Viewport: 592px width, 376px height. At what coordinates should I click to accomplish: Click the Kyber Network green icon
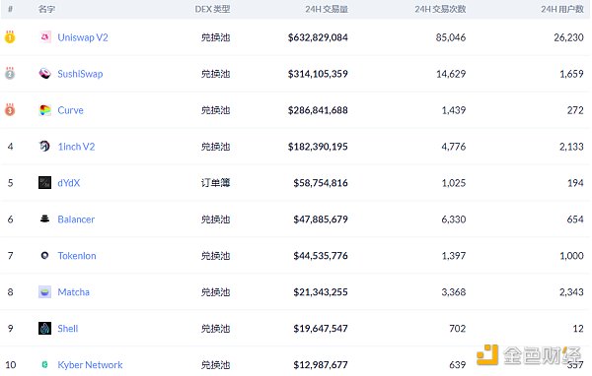click(45, 364)
